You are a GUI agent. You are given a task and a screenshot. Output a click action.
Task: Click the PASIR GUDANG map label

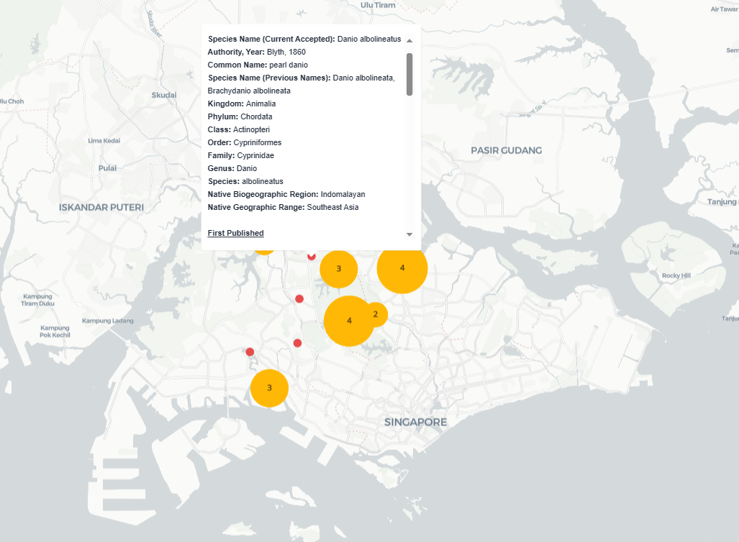point(506,150)
